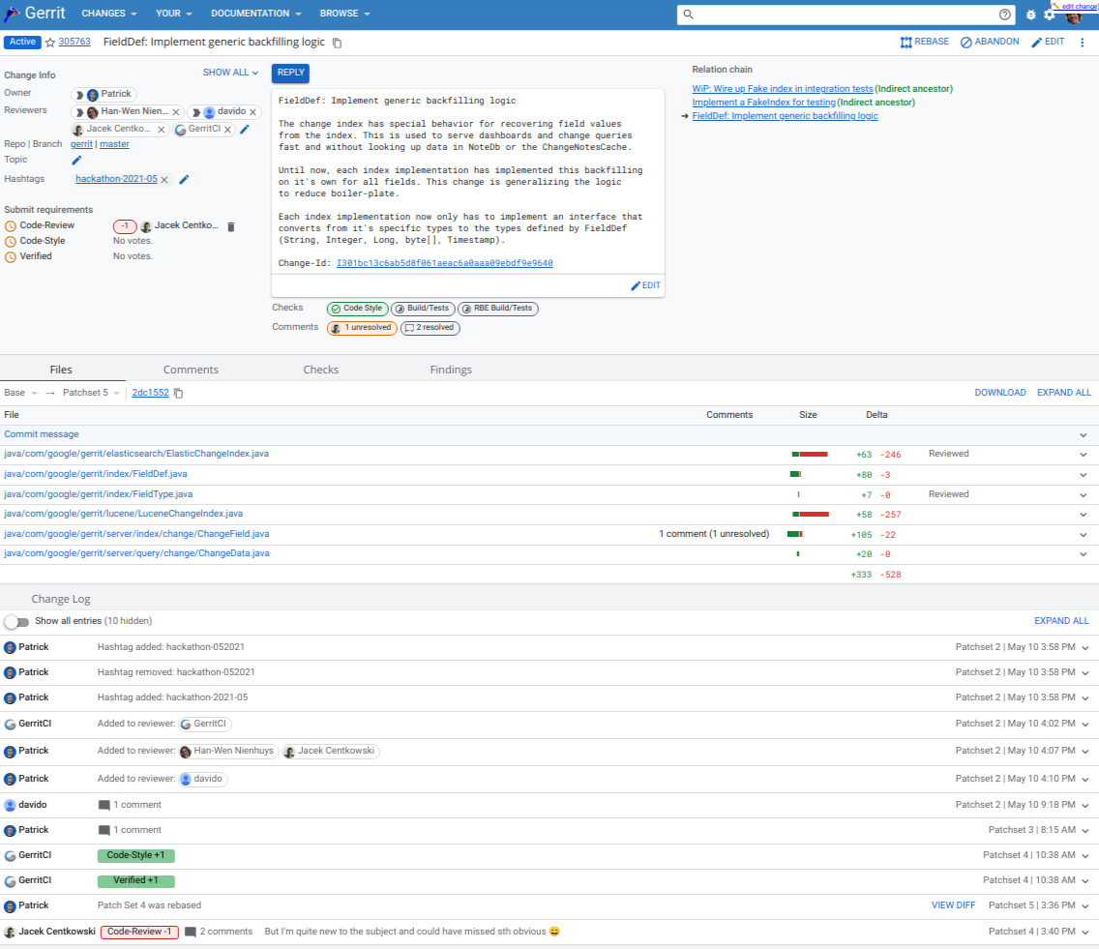Remove reviewer davido
Image resolution: width=1099 pixels, height=949 pixels.
point(253,112)
